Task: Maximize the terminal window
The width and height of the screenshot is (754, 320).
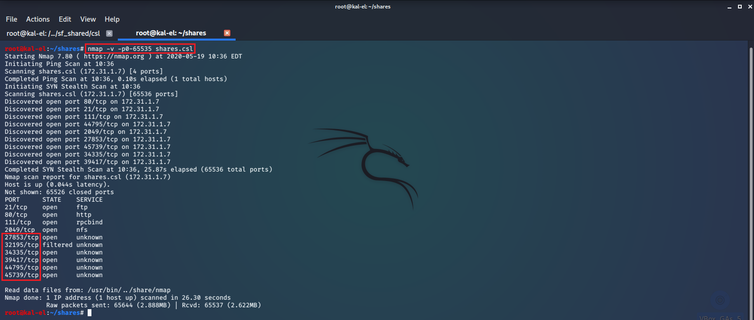Action: [x=740, y=7]
